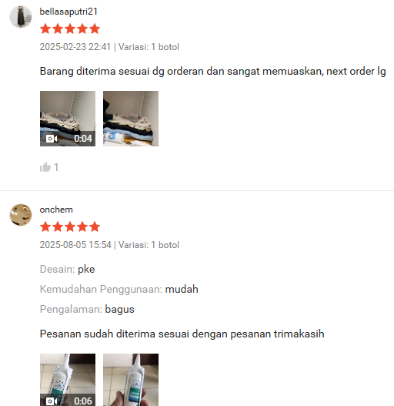Open onchem's profile avatar

(21, 215)
